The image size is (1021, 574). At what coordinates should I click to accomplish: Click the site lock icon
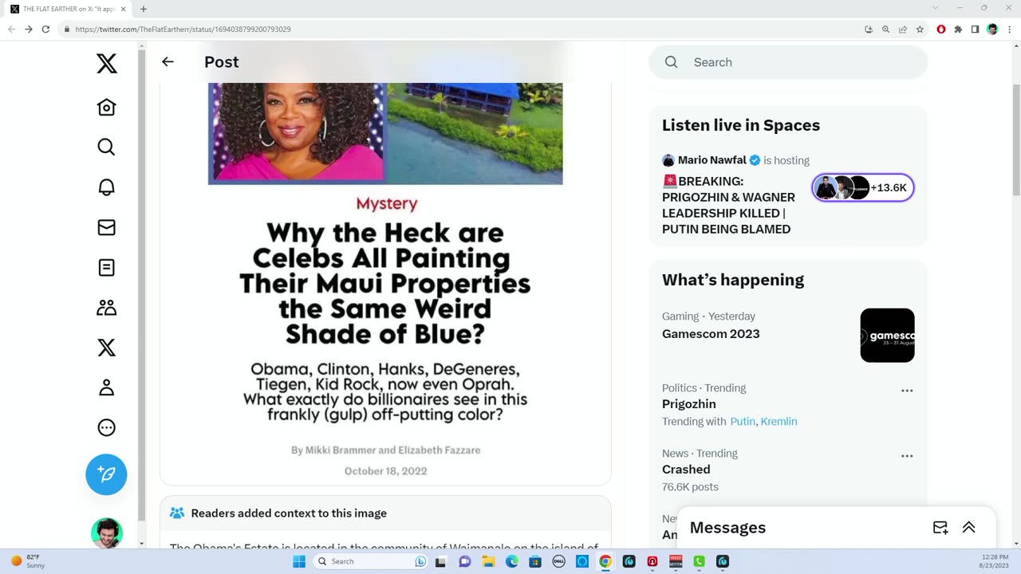(x=67, y=29)
